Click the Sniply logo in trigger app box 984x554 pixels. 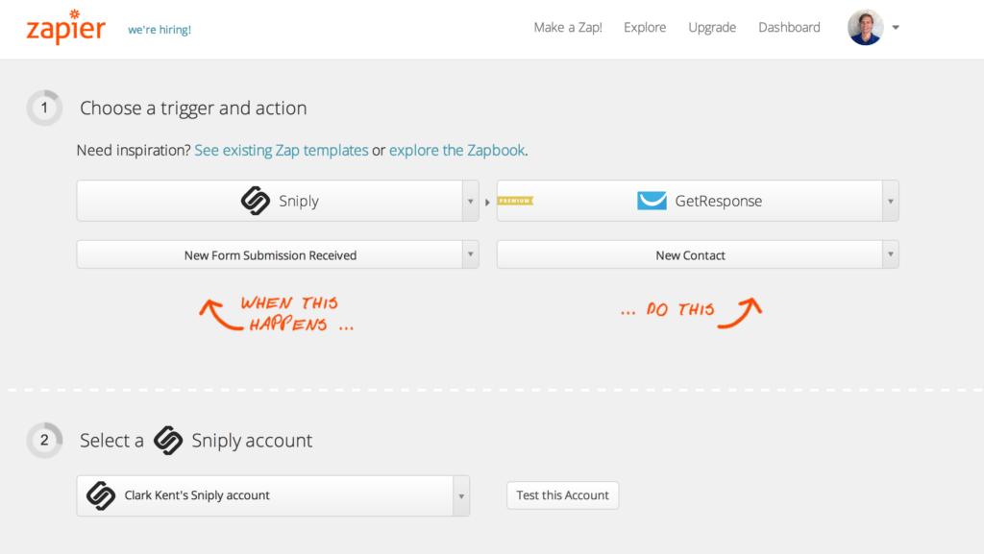(x=255, y=201)
